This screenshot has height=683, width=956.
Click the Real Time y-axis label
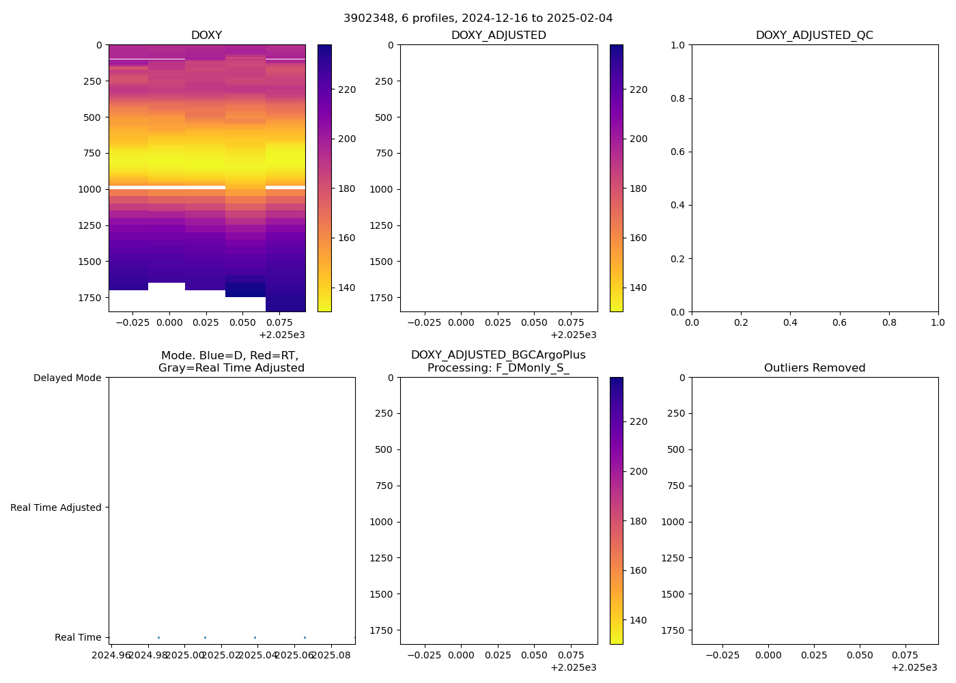pyautogui.click(x=78, y=637)
